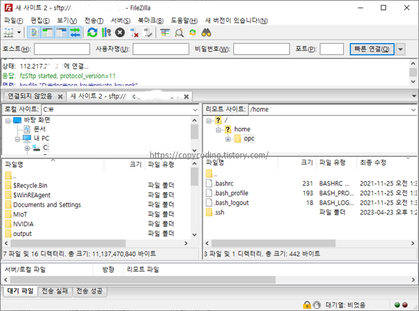Select .ssh remote folder icon
This screenshot has width=419, height=311.
coord(209,212)
